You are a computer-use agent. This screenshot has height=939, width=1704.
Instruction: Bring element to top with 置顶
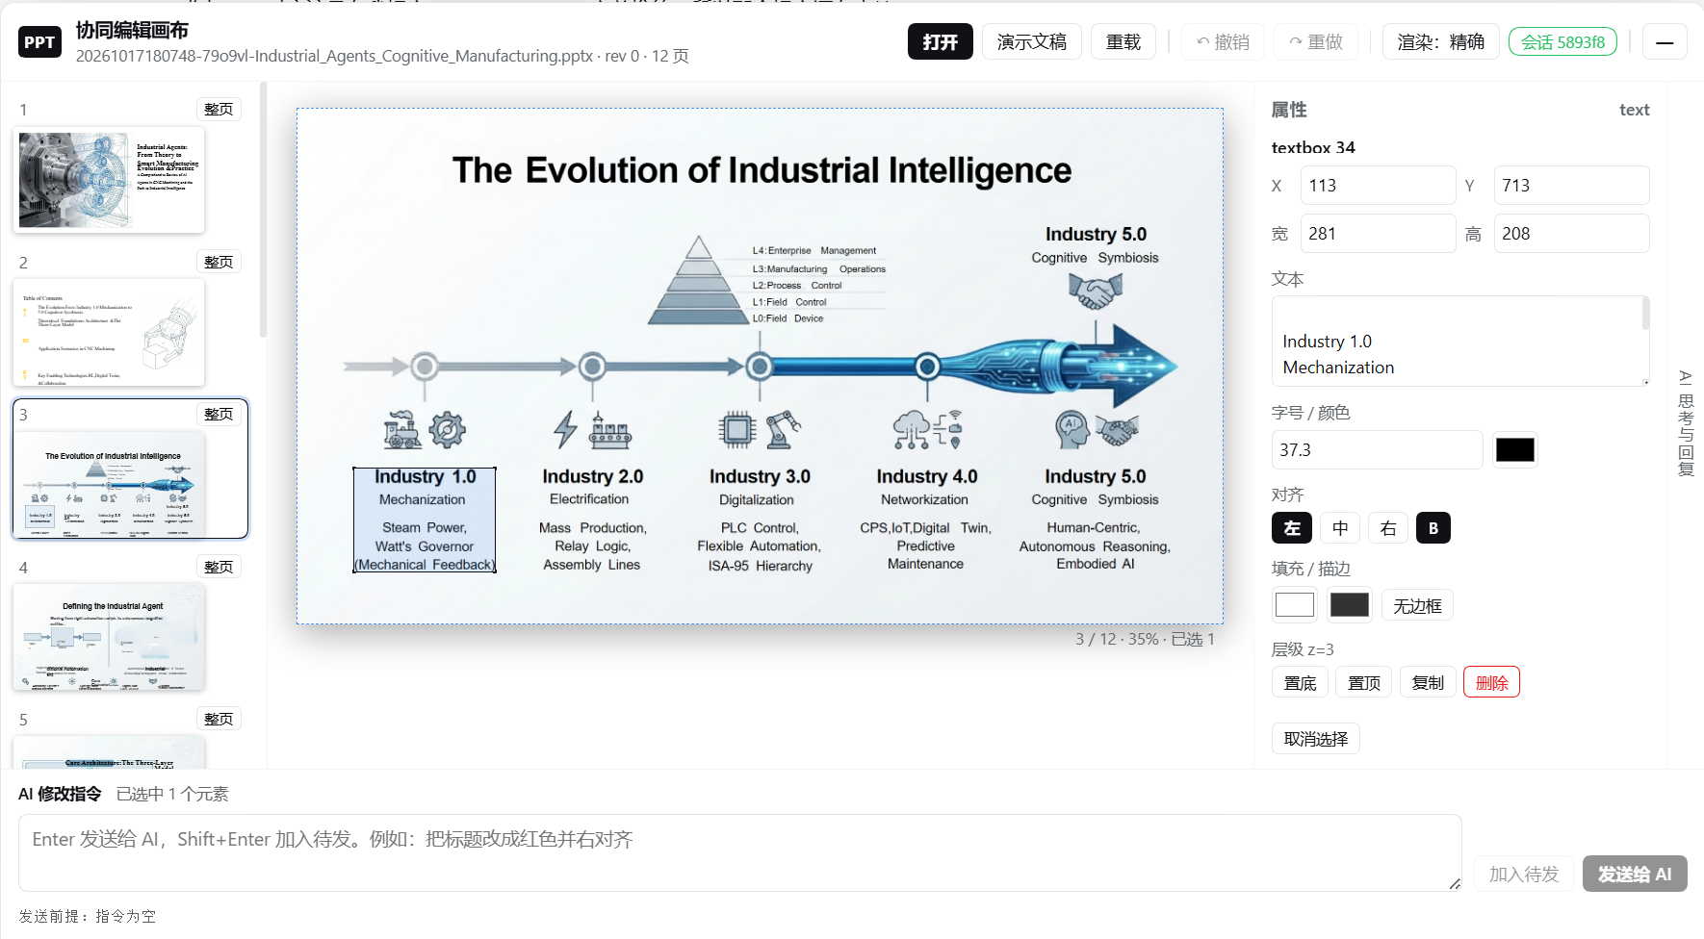click(1363, 682)
